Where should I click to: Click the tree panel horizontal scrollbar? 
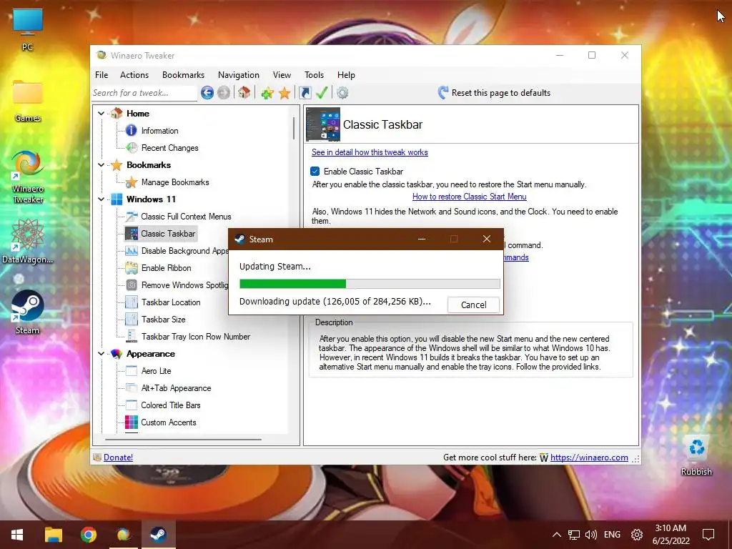point(183,439)
